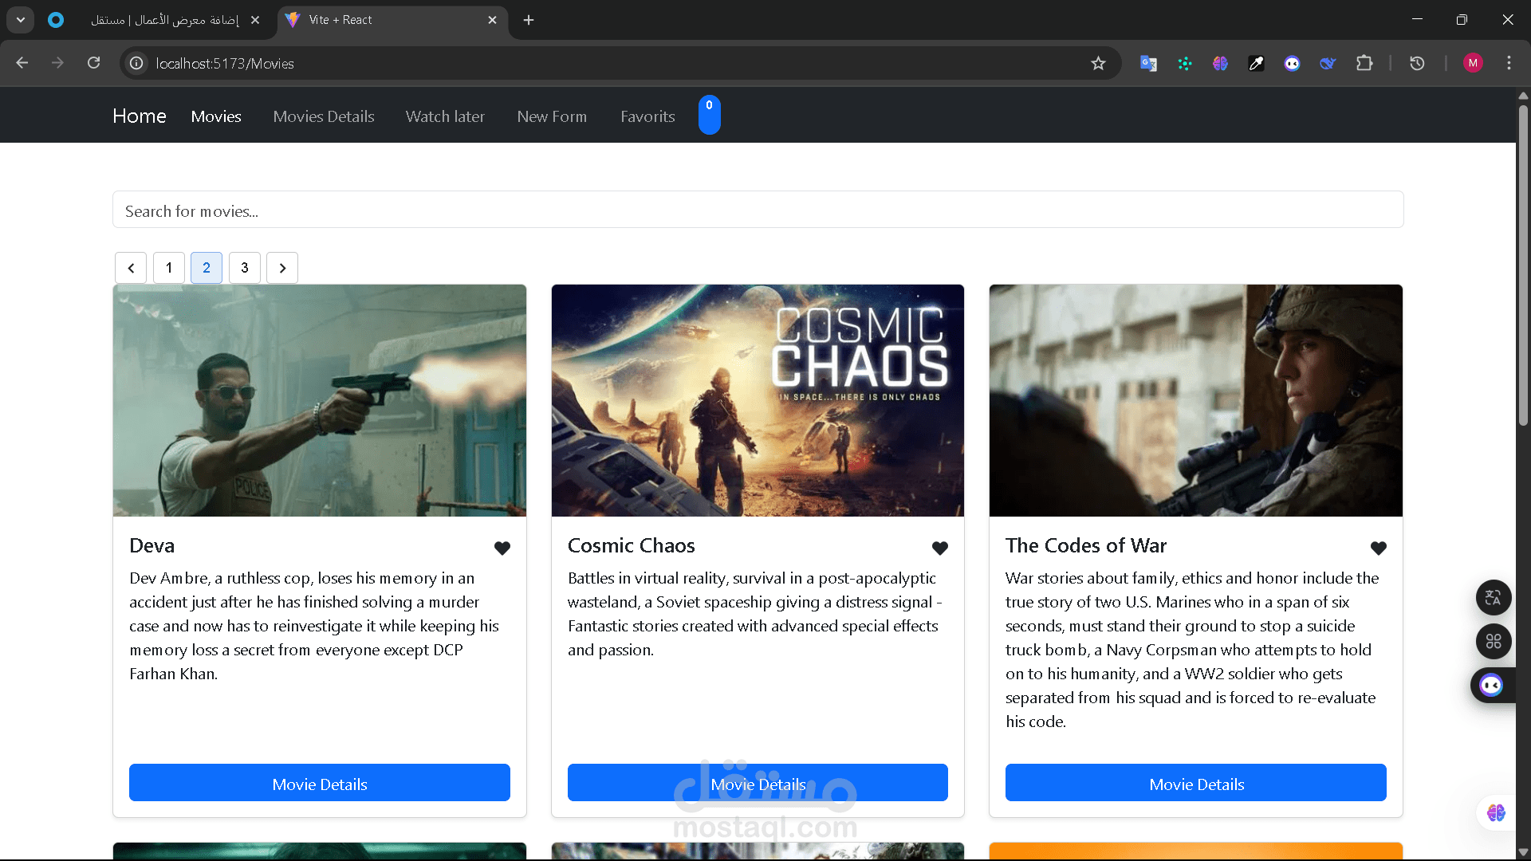Click the address bar URL localhost:5173/Movies
Viewport: 1531px width, 861px height.
pyautogui.click(x=225, y=63)
